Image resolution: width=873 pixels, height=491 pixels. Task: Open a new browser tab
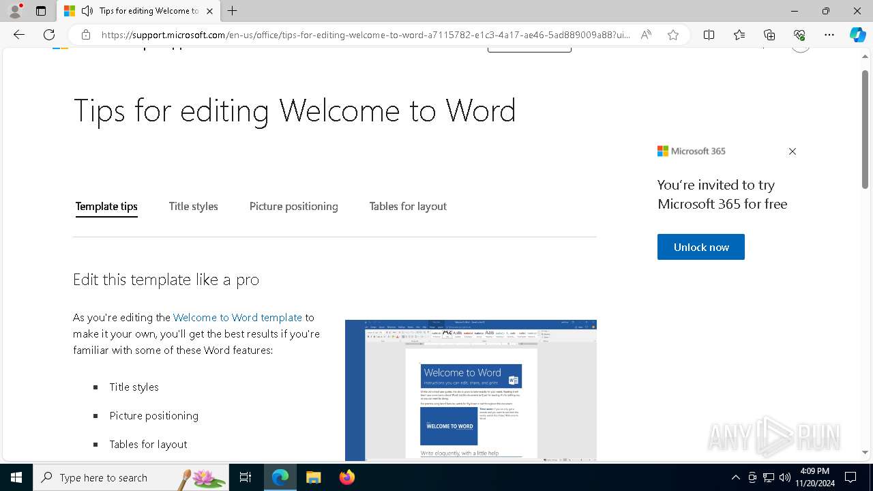click(233, 11)
